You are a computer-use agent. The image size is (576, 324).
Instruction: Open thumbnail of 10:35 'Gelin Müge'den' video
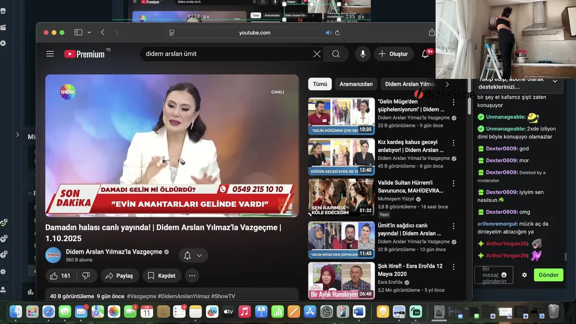click(x=341, y=116)
